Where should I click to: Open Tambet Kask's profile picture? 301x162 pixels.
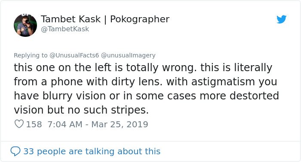(25, 25)
